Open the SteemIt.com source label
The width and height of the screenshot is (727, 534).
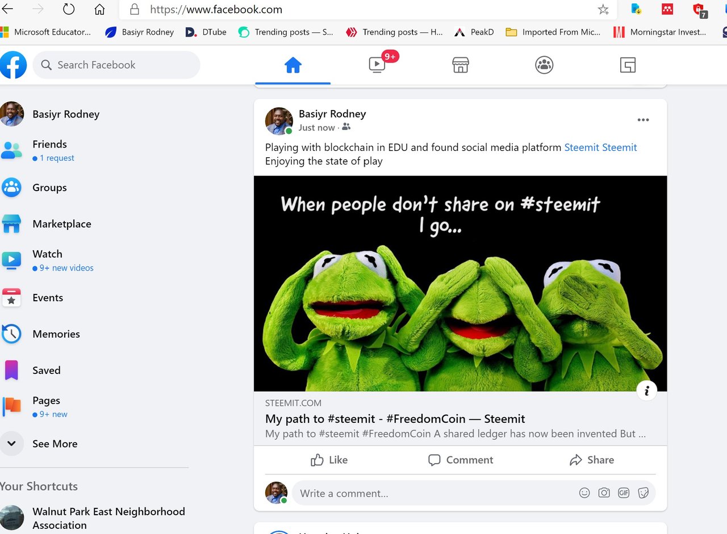point(293,403)
